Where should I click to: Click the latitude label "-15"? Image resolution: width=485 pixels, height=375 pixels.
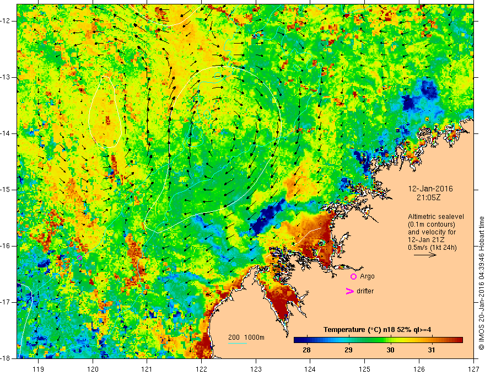coord(6,190)
